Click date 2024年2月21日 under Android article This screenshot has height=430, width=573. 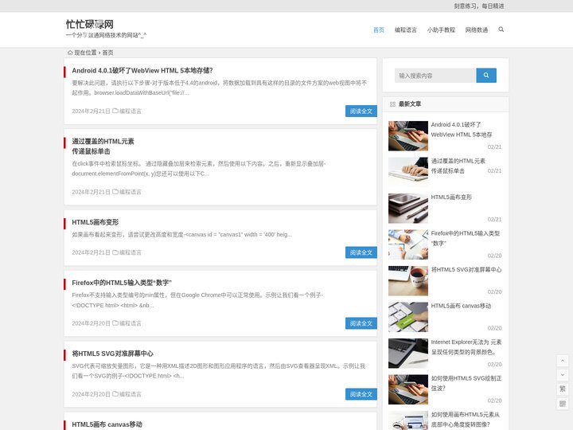tap(91, 111)
